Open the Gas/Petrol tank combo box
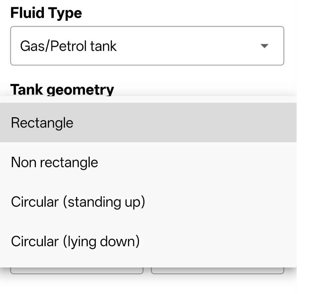The height and width of the screenshot is (294, 310). tap(147, 46)
